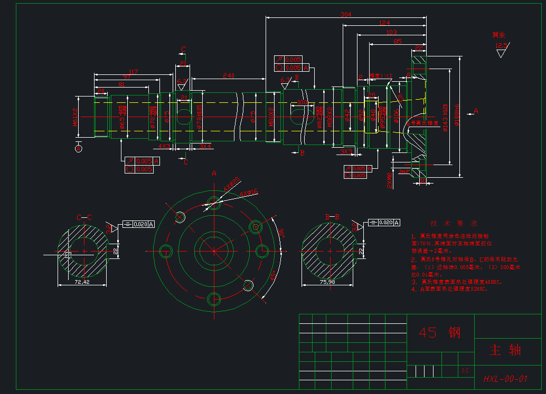Click the C—C section title
Viewport: 546px width, 394px height.
coord(84,217)
